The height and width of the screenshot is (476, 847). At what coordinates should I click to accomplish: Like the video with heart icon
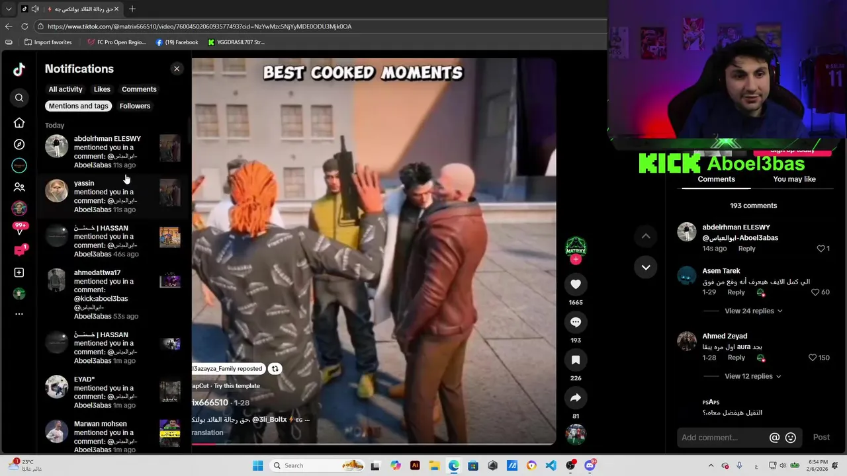tap(576, 284)
